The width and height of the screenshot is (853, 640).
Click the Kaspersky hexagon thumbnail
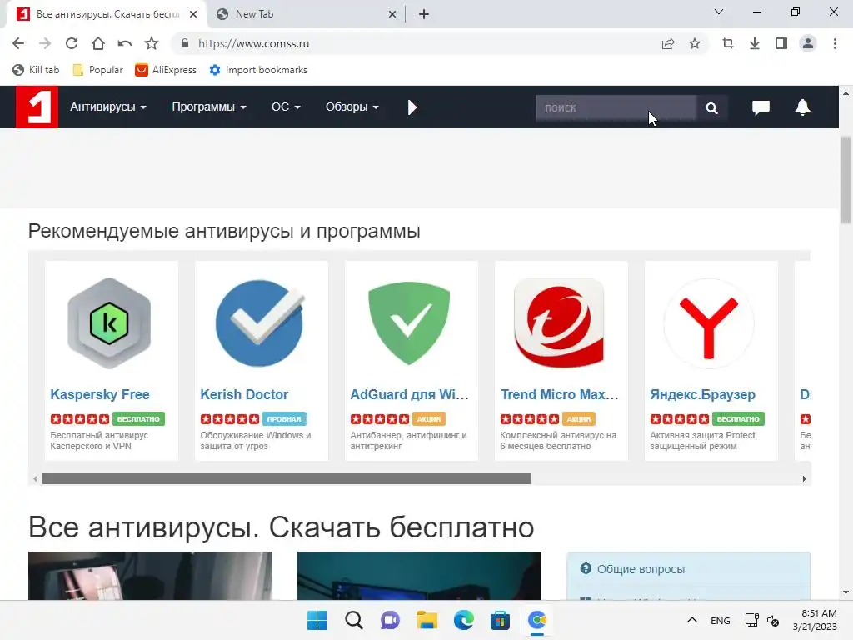click(109, 323)
